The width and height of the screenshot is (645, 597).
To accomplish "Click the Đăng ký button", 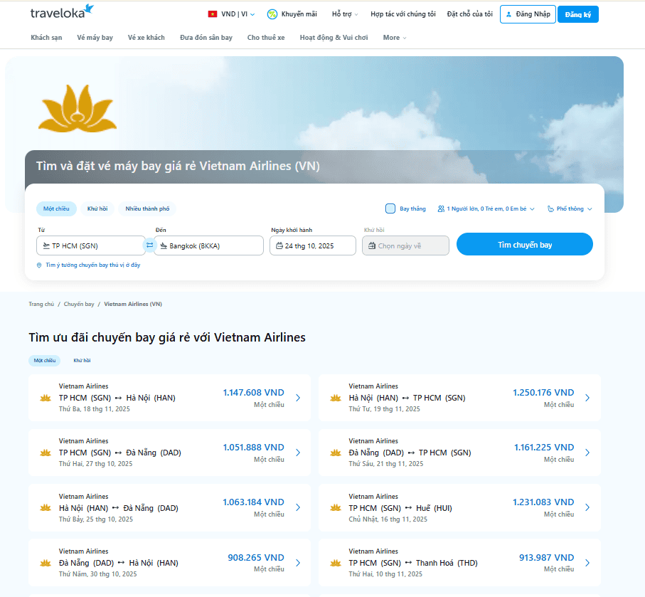I will [x=577, y=14].
